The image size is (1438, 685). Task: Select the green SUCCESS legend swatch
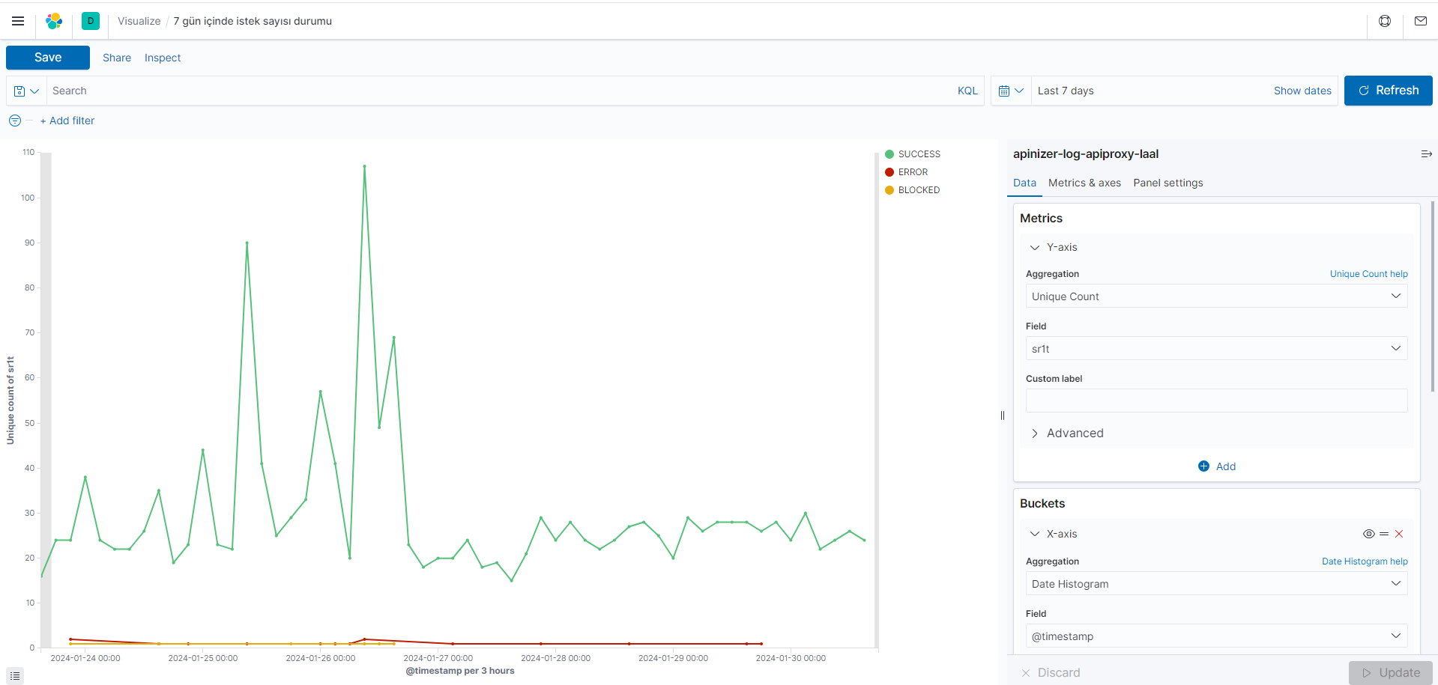click(889, 153)
